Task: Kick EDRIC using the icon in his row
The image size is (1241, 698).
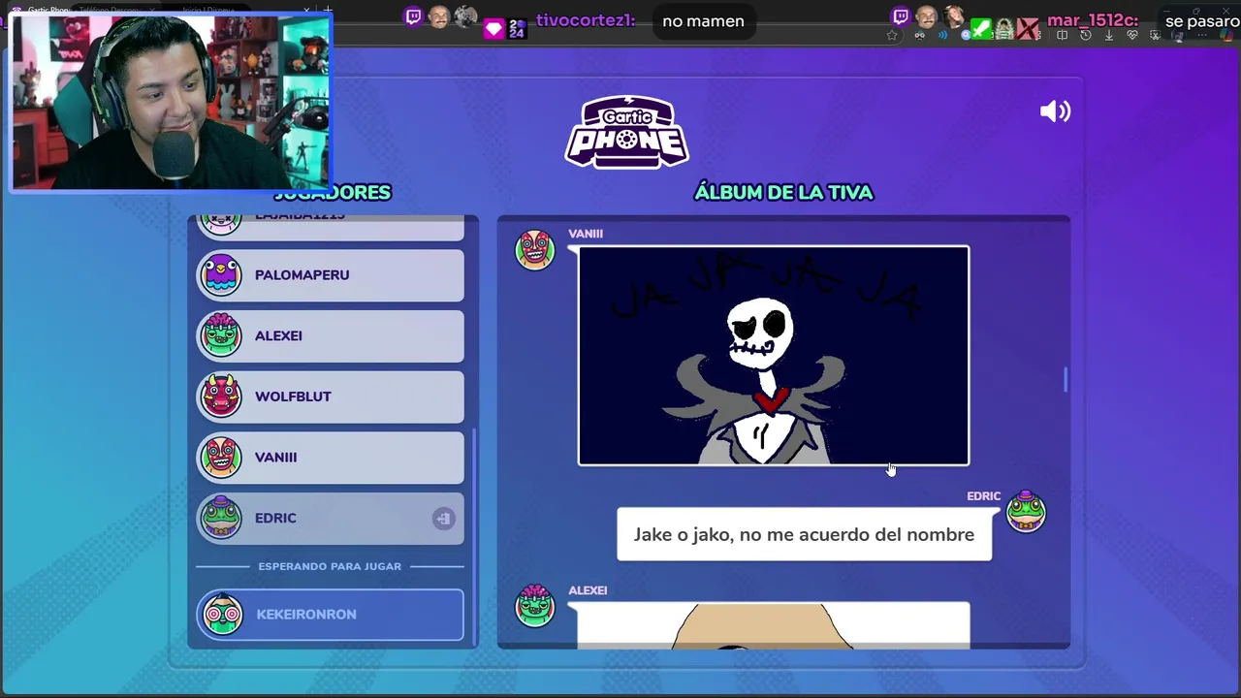Action: coord(443,519)
